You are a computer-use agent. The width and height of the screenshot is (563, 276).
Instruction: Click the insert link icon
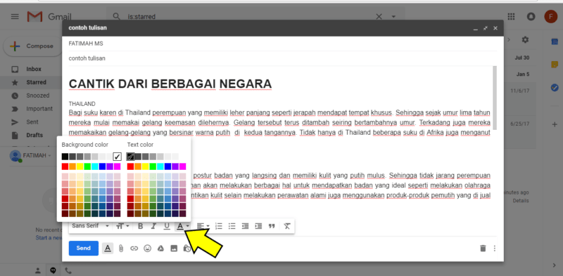click(134, 248)
